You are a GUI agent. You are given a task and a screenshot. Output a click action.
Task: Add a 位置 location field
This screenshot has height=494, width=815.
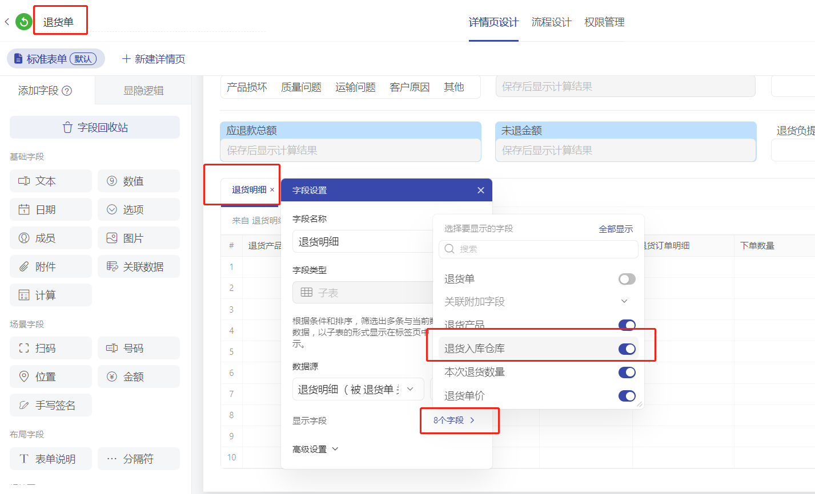pyautogui.click(x=51, y=376)
